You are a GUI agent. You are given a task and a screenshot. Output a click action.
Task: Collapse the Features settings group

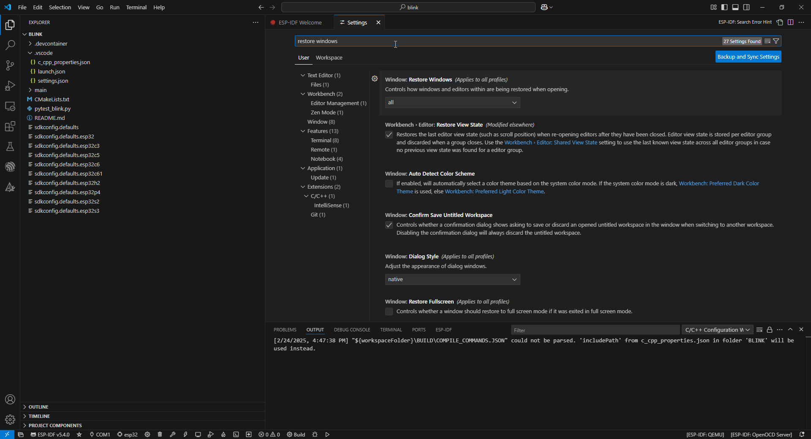tap(302, 131)
